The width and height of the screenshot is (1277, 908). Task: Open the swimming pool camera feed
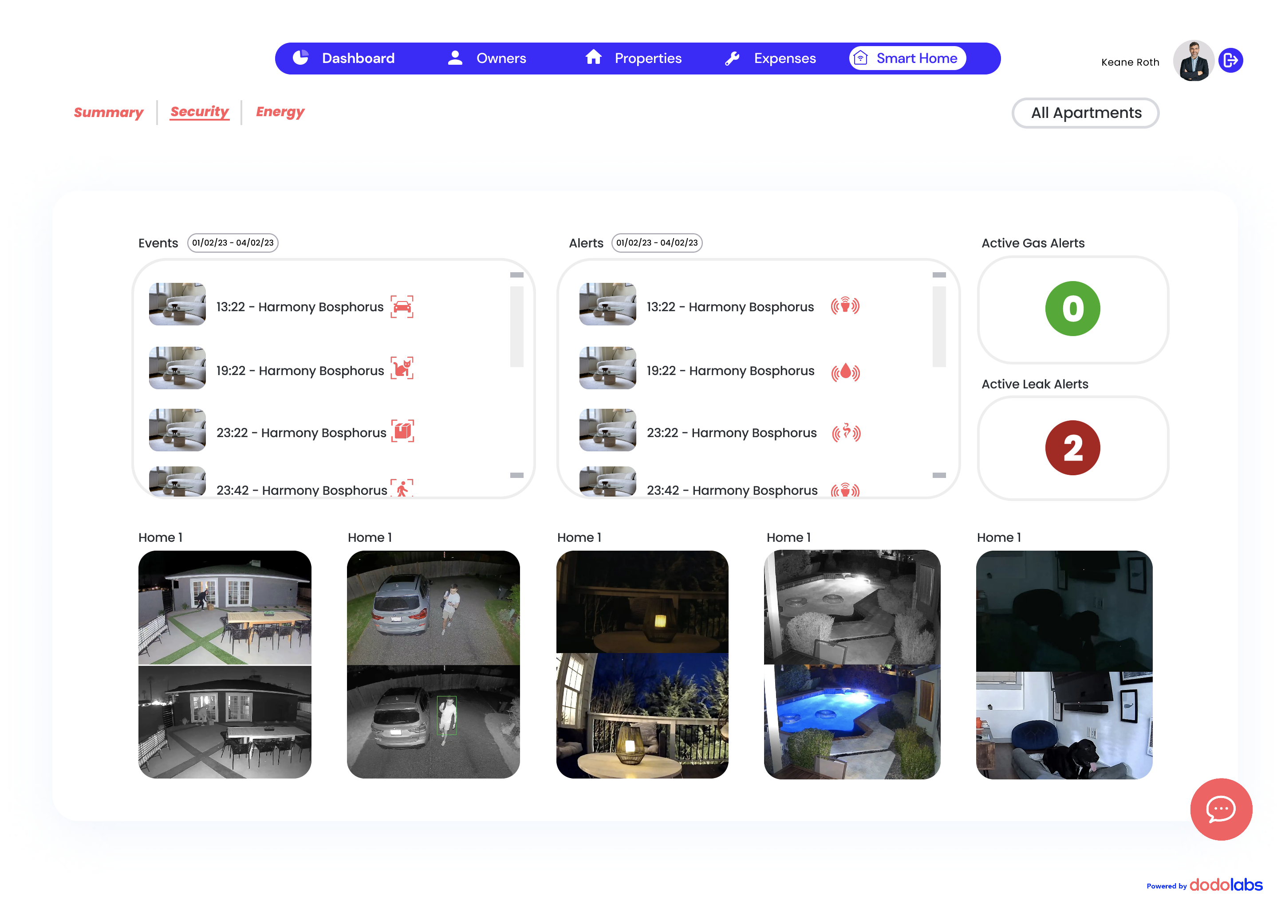852,664
